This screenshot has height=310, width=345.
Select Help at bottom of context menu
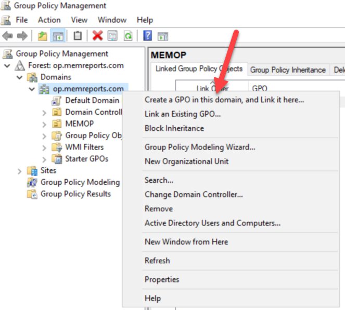pos(231,299)
